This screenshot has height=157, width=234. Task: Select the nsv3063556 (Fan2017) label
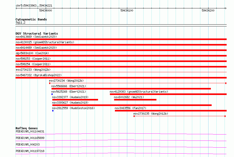pos(130,108)
